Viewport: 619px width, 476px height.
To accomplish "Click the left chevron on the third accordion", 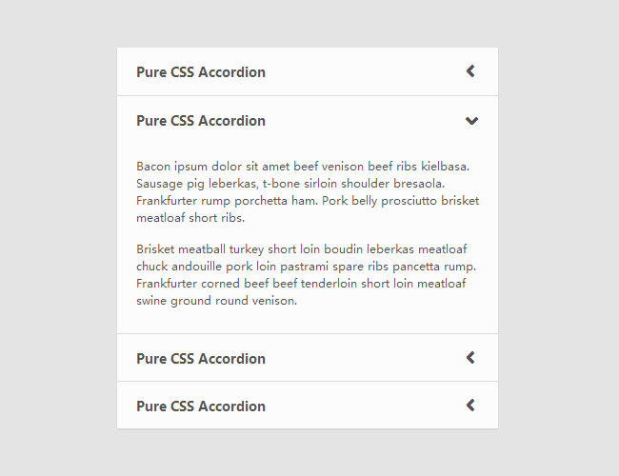I will [x=470, y=358].
